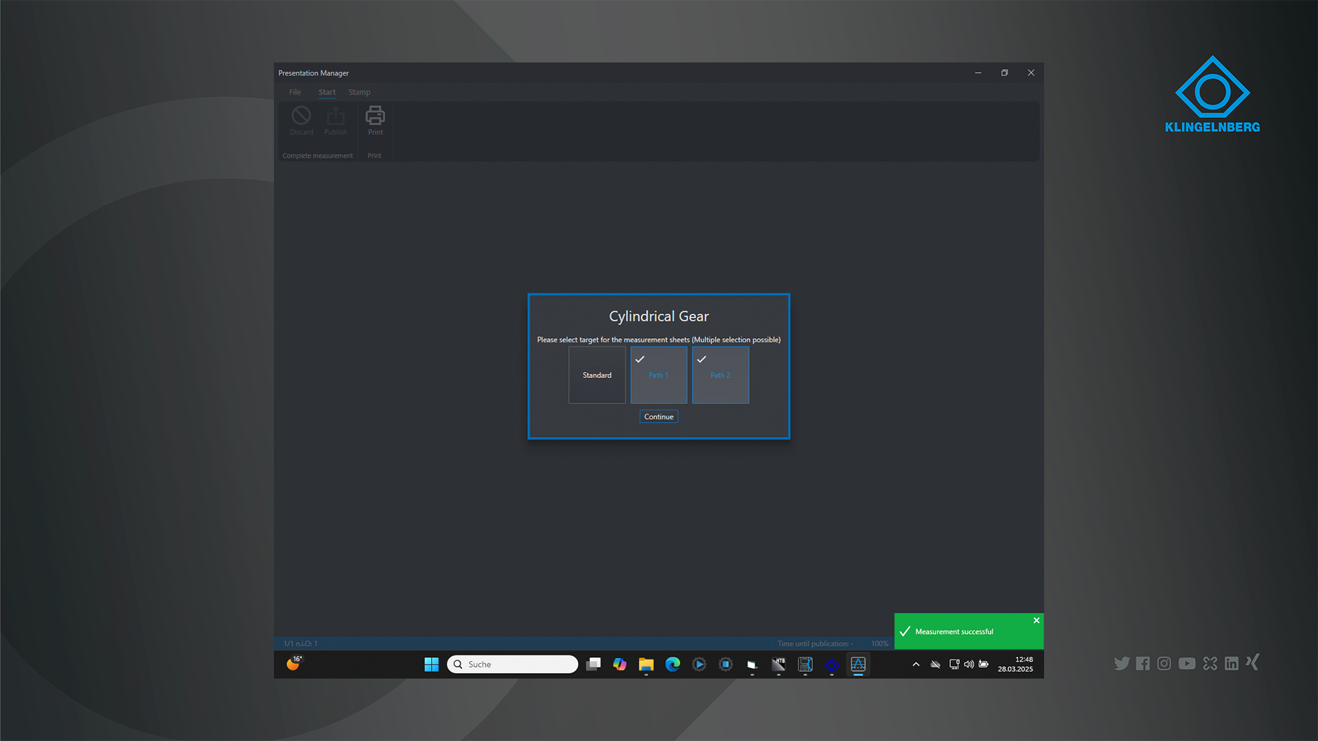This screenshot has height=741, width=1318.
Task: Dismiss the Measurement successful notification
Action: 1037,620
